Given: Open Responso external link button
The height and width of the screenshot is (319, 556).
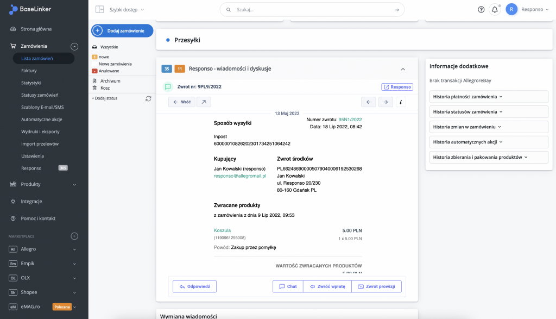Looking at the screenshot, I should pos(397,87).
